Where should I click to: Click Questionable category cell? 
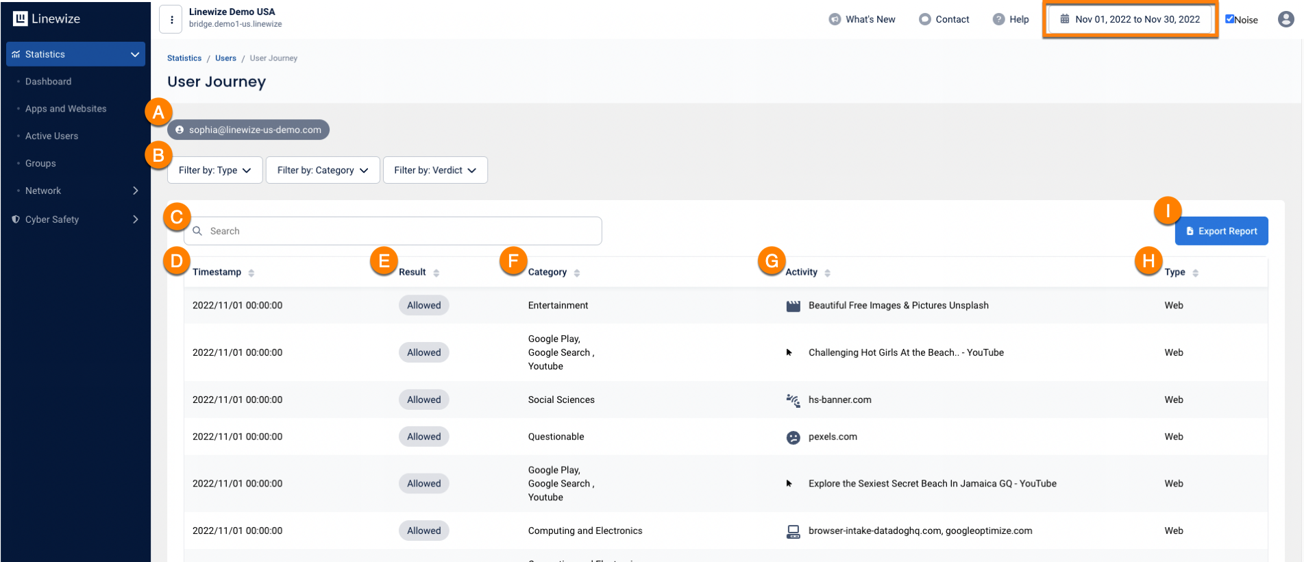(x=556, y=437)
